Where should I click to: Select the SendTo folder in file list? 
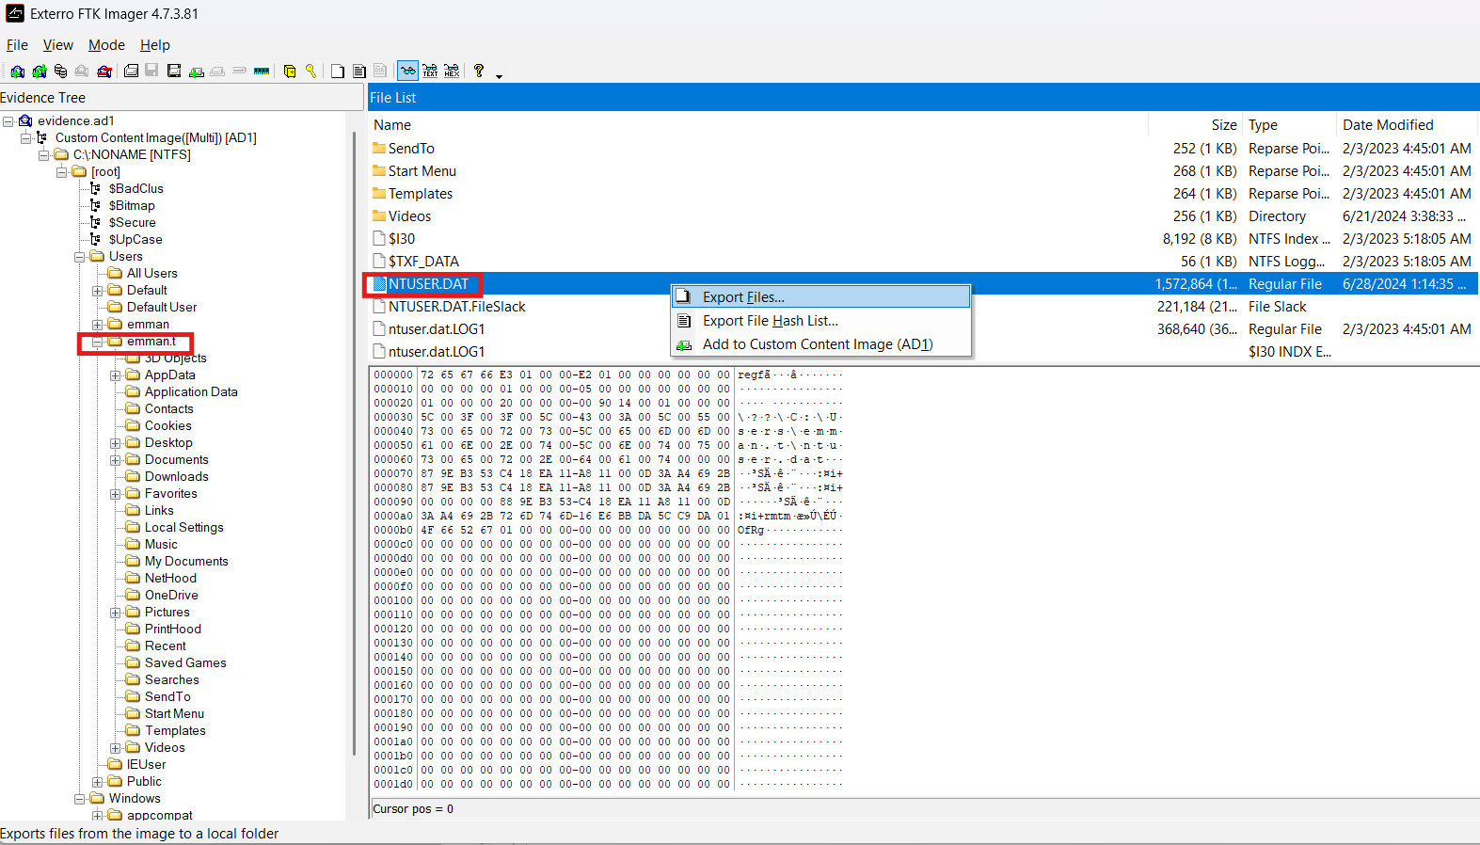click(x=923, y=149)
